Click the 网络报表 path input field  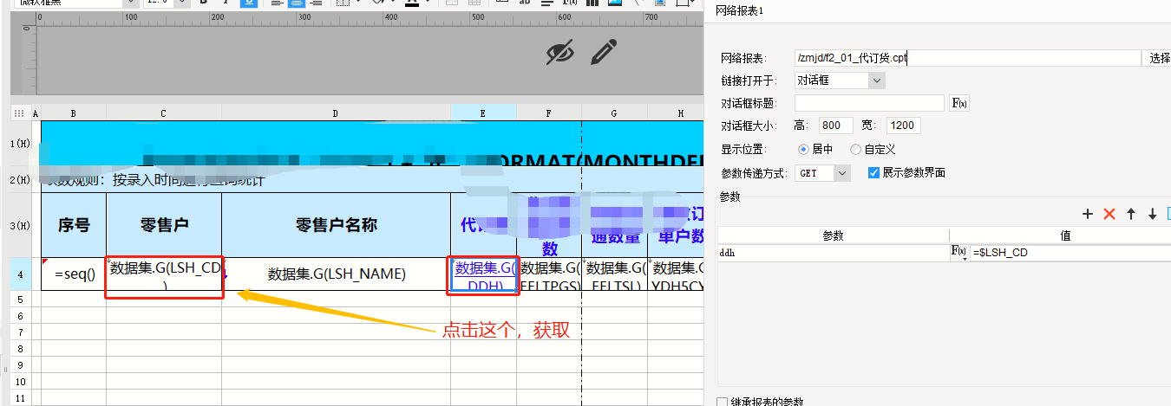(967, 58)
